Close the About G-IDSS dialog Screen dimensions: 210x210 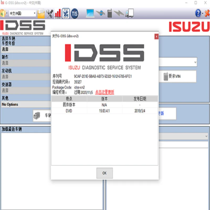[x=156, y=36]
